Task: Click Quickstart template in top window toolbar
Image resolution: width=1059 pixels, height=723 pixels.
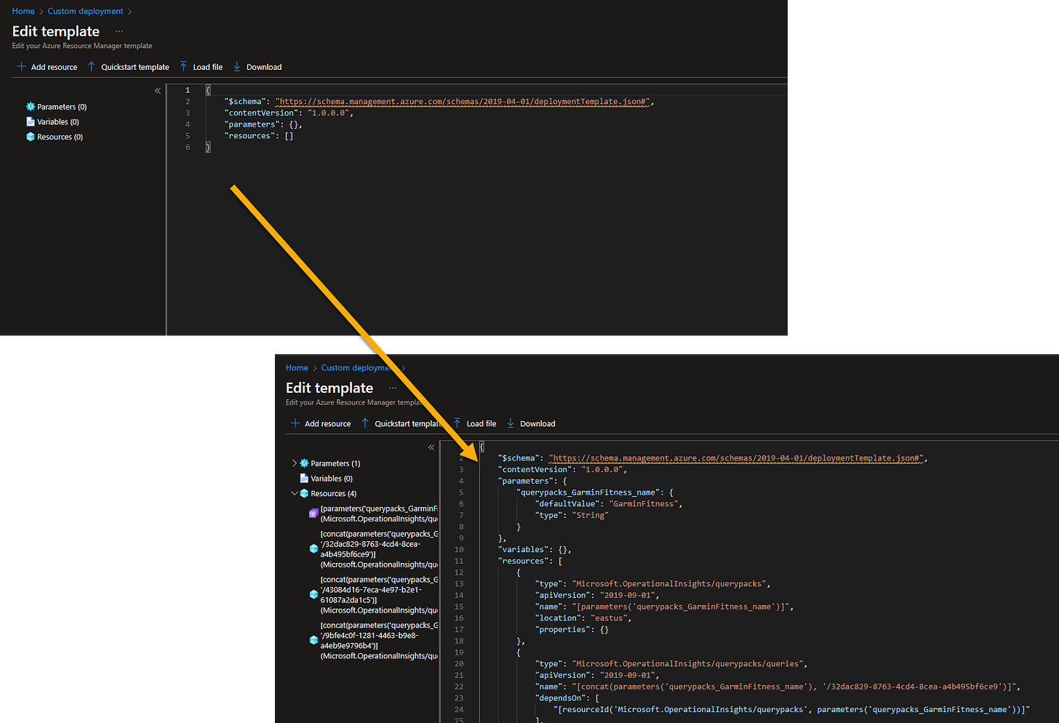Action: tap(128, 67)
